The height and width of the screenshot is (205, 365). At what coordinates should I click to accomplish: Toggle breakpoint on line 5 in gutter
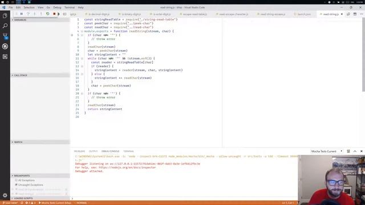[x=72, y=35]
